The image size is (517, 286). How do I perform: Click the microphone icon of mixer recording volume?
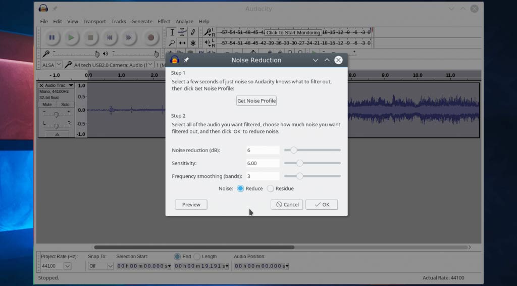point(46,53)
